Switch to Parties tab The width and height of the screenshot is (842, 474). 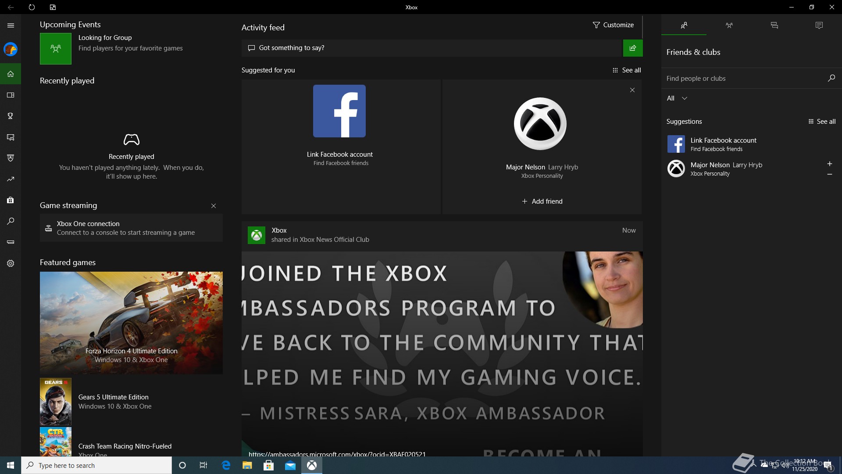tap(729, 25)
